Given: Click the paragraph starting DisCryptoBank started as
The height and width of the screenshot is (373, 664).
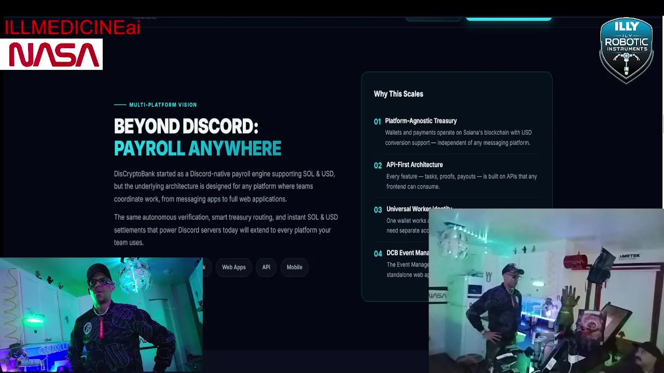Looking at the screenshot, I should coord(225,186).
